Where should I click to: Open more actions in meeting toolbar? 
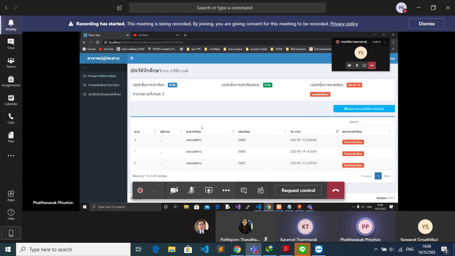226,190
